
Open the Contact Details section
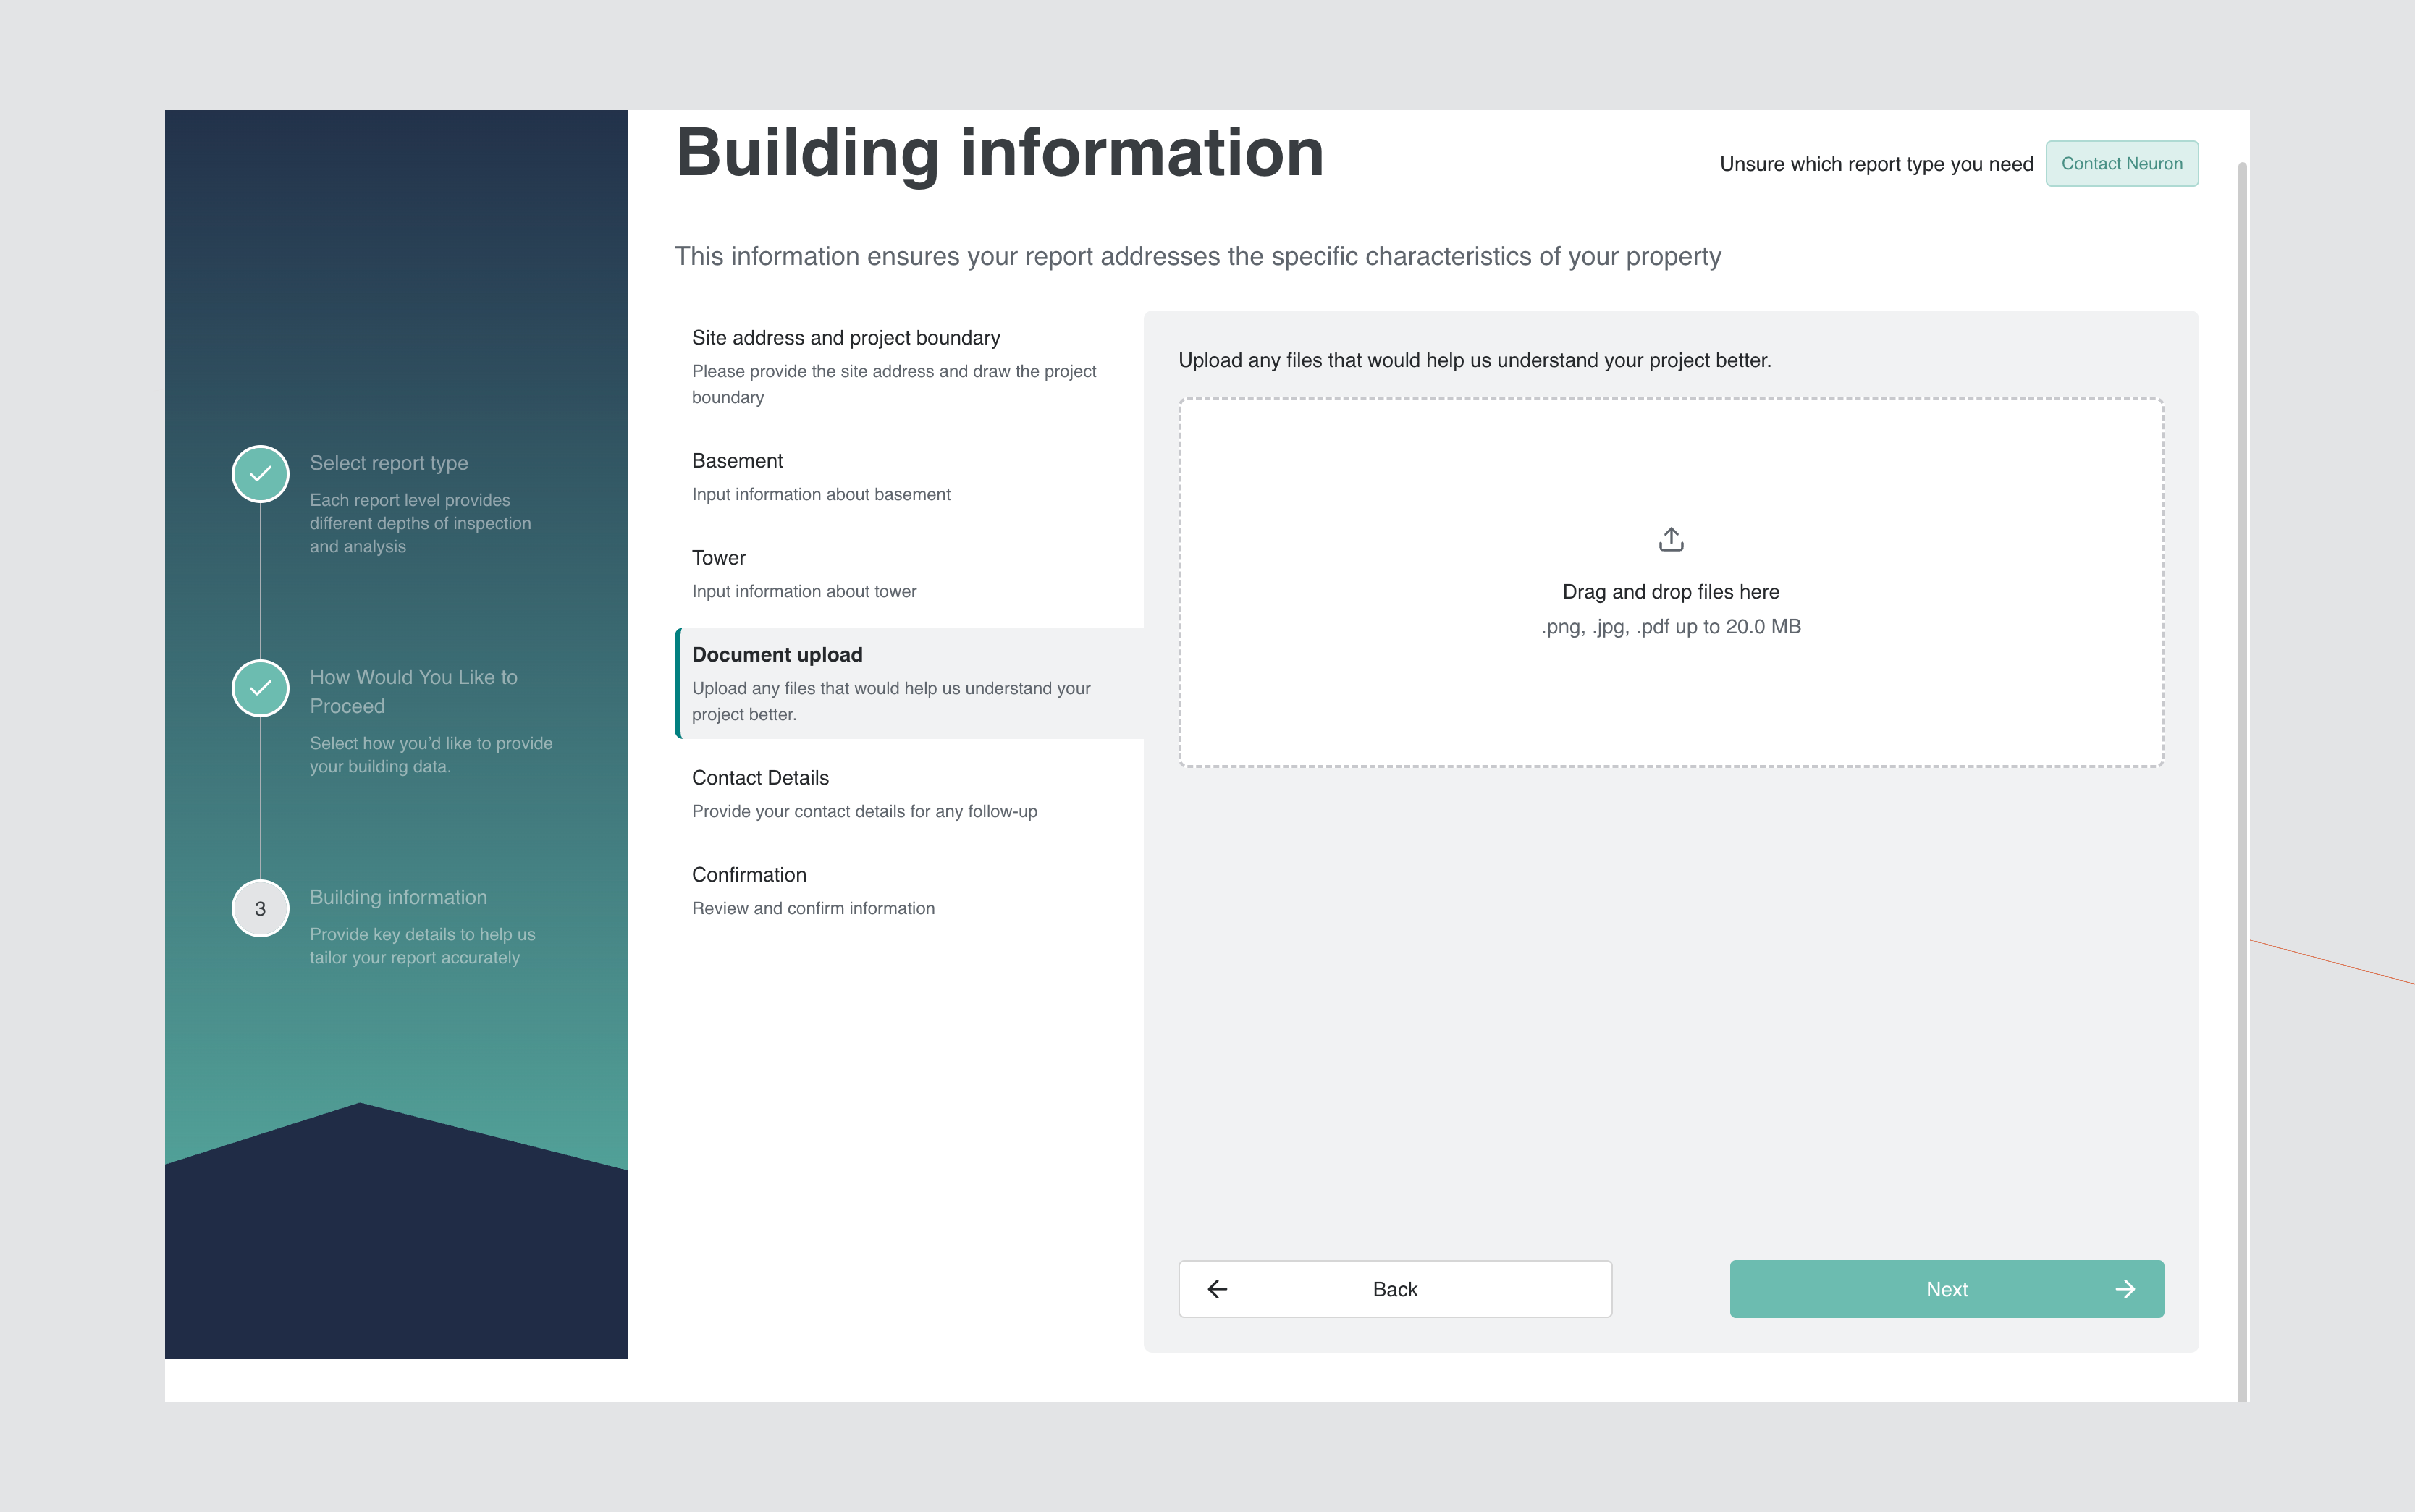(x=760, y=778)
